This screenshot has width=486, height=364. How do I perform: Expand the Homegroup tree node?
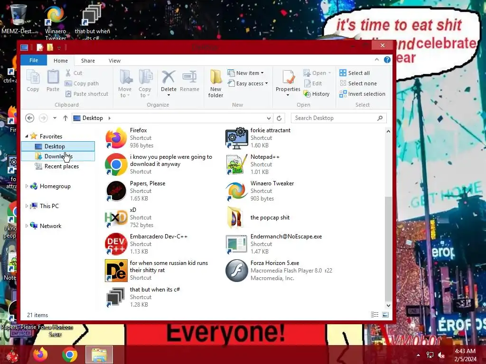point(27,186)
